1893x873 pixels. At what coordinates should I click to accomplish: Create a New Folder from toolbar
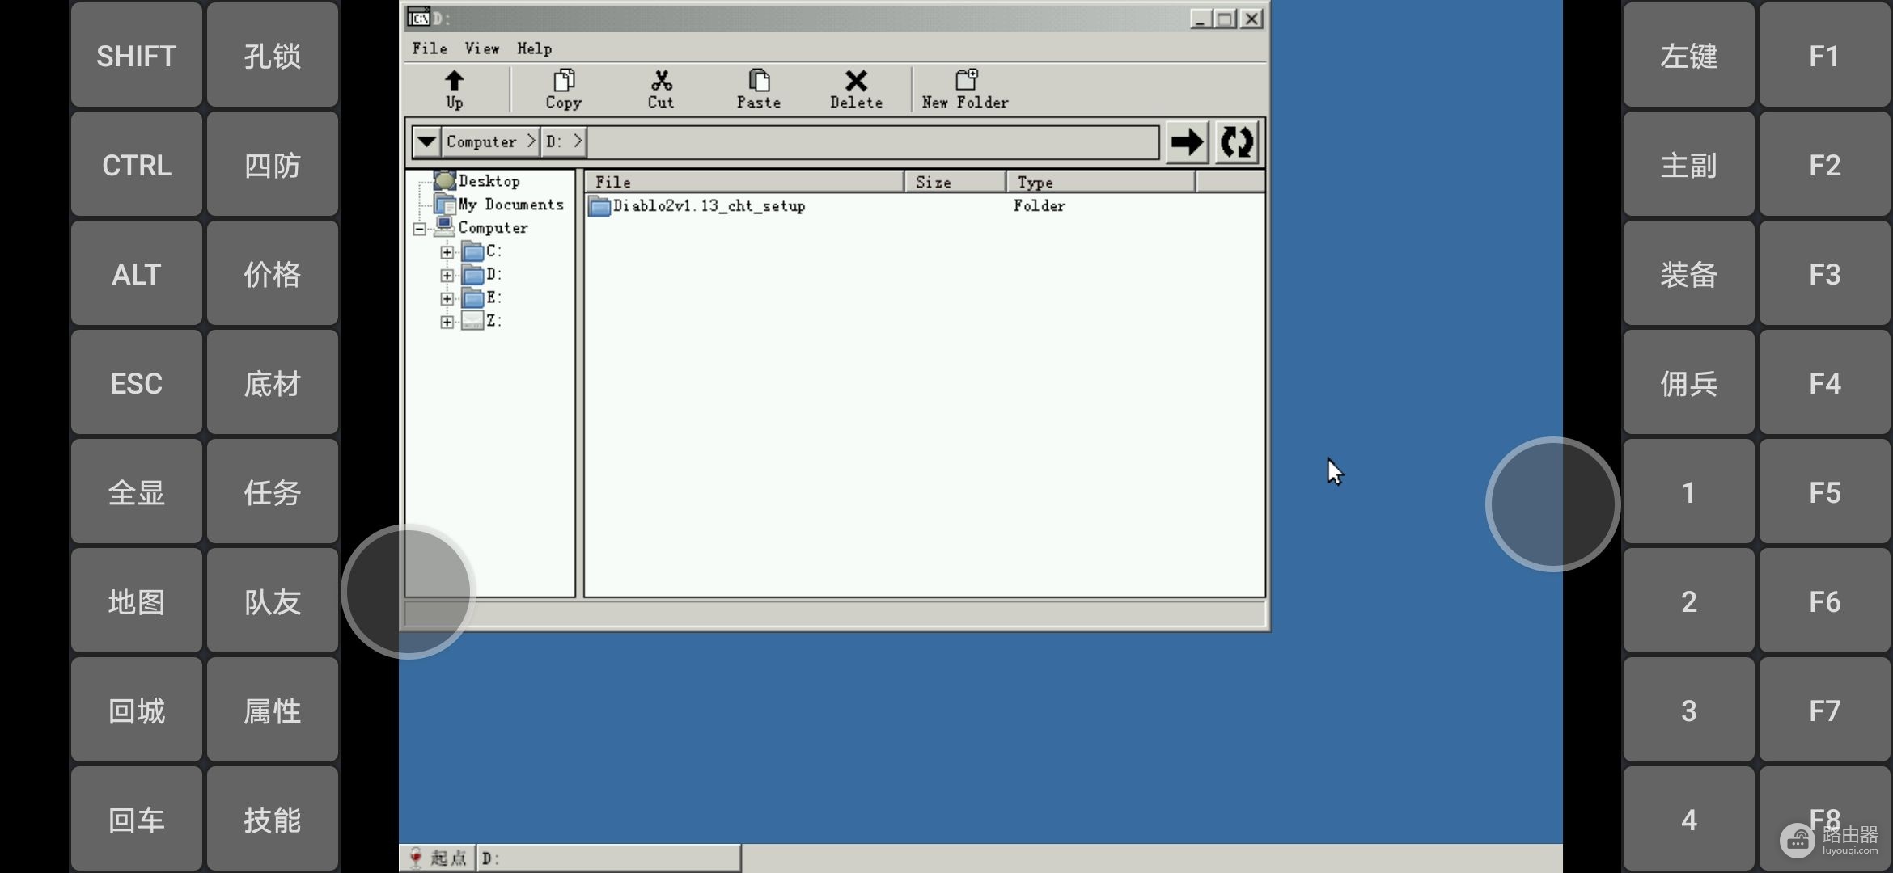tap(965, 89)
